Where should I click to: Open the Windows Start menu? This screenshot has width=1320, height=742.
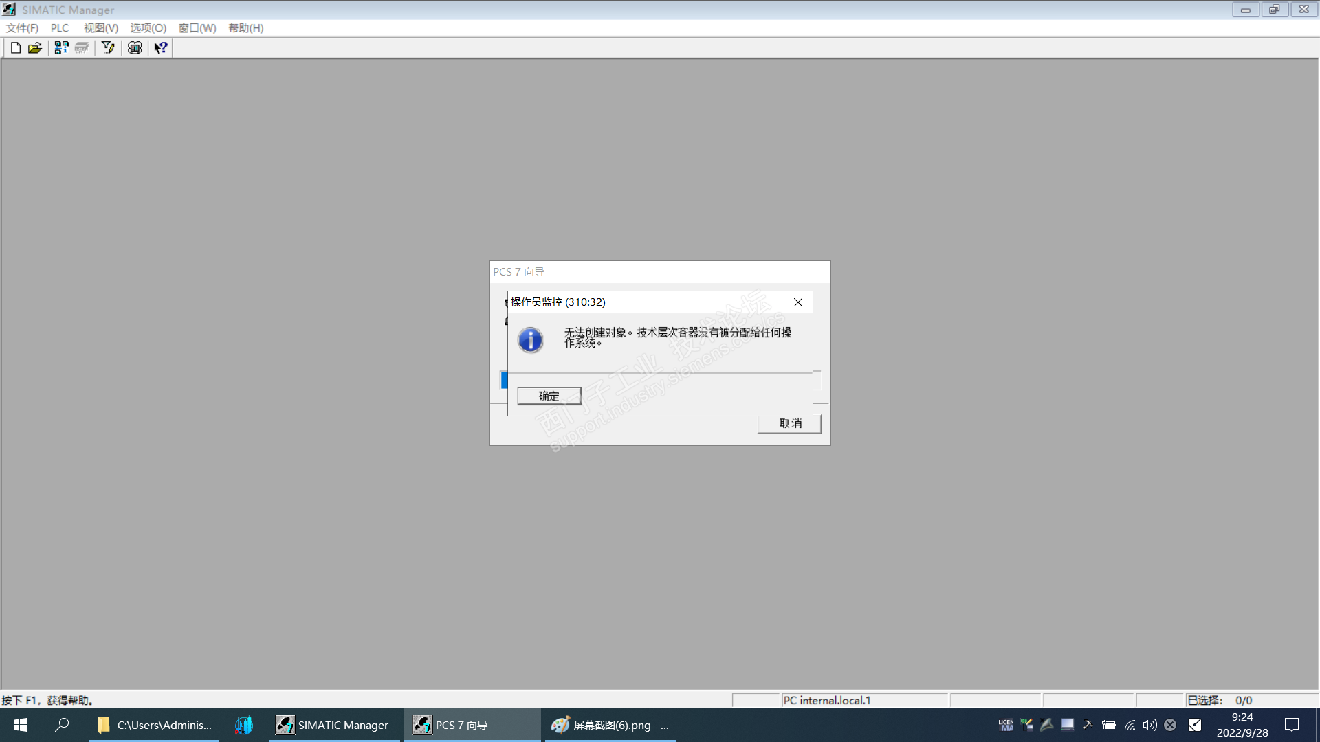coord(21,725)
